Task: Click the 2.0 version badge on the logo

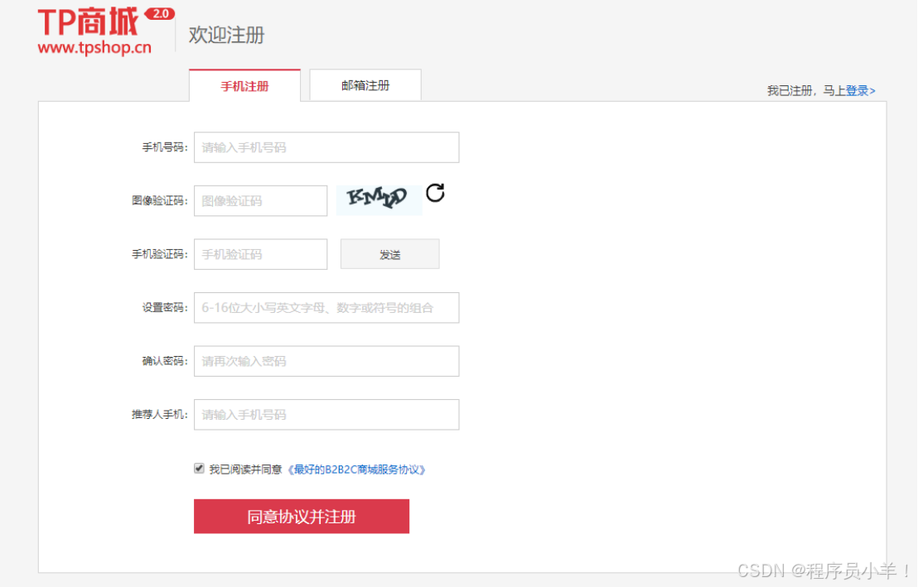Action: coord(160,13)
